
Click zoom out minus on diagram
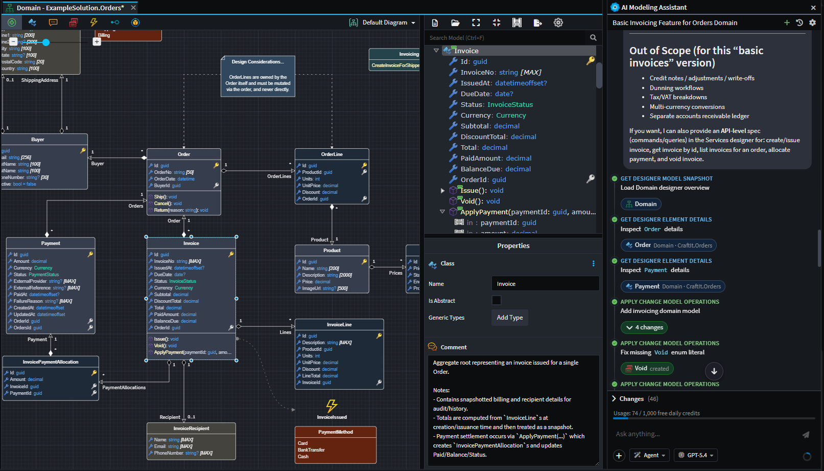[x=13, y=41]
